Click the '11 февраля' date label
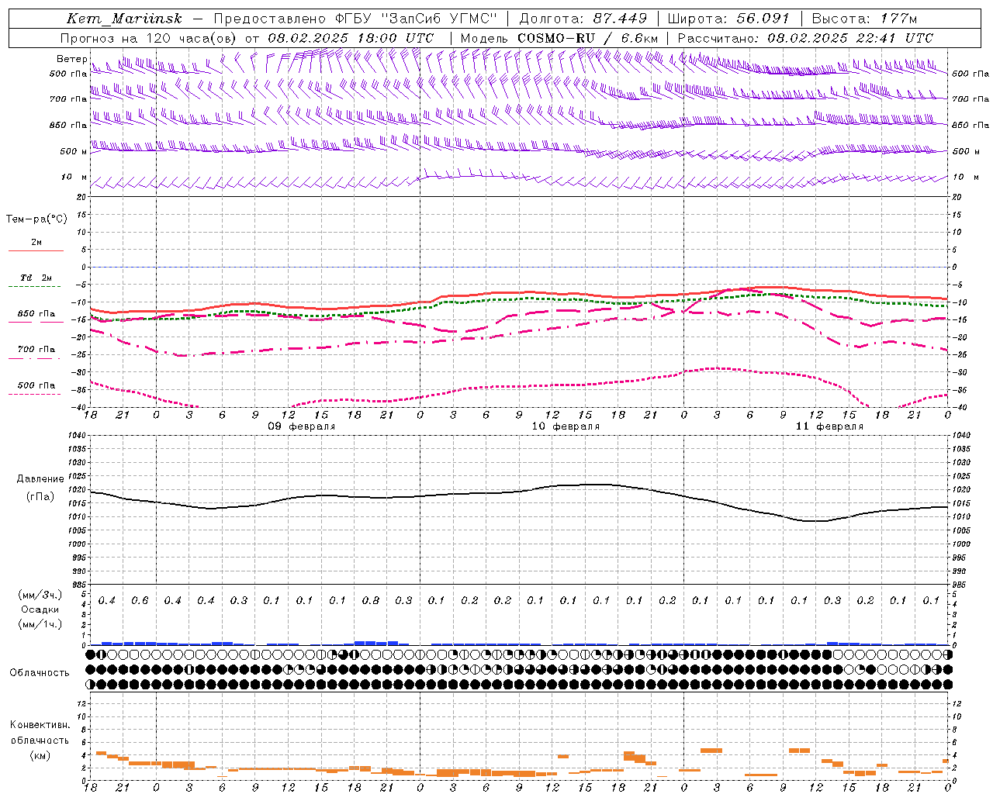The image size is (993, 794). [829, 426]
